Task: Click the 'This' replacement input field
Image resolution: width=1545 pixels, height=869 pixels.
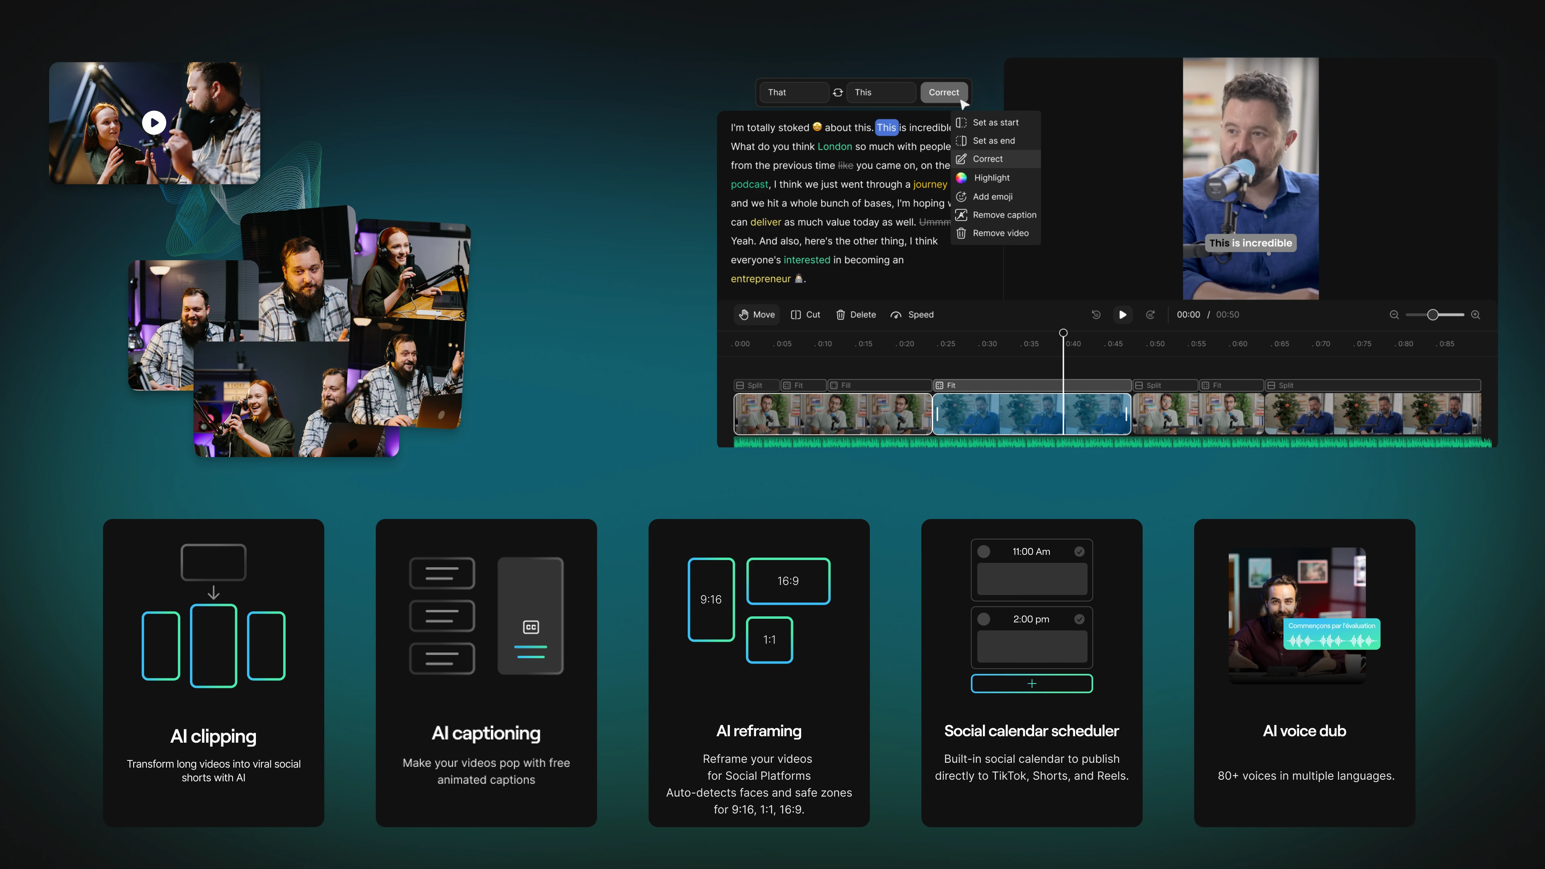Action: (x=881, y=93)
